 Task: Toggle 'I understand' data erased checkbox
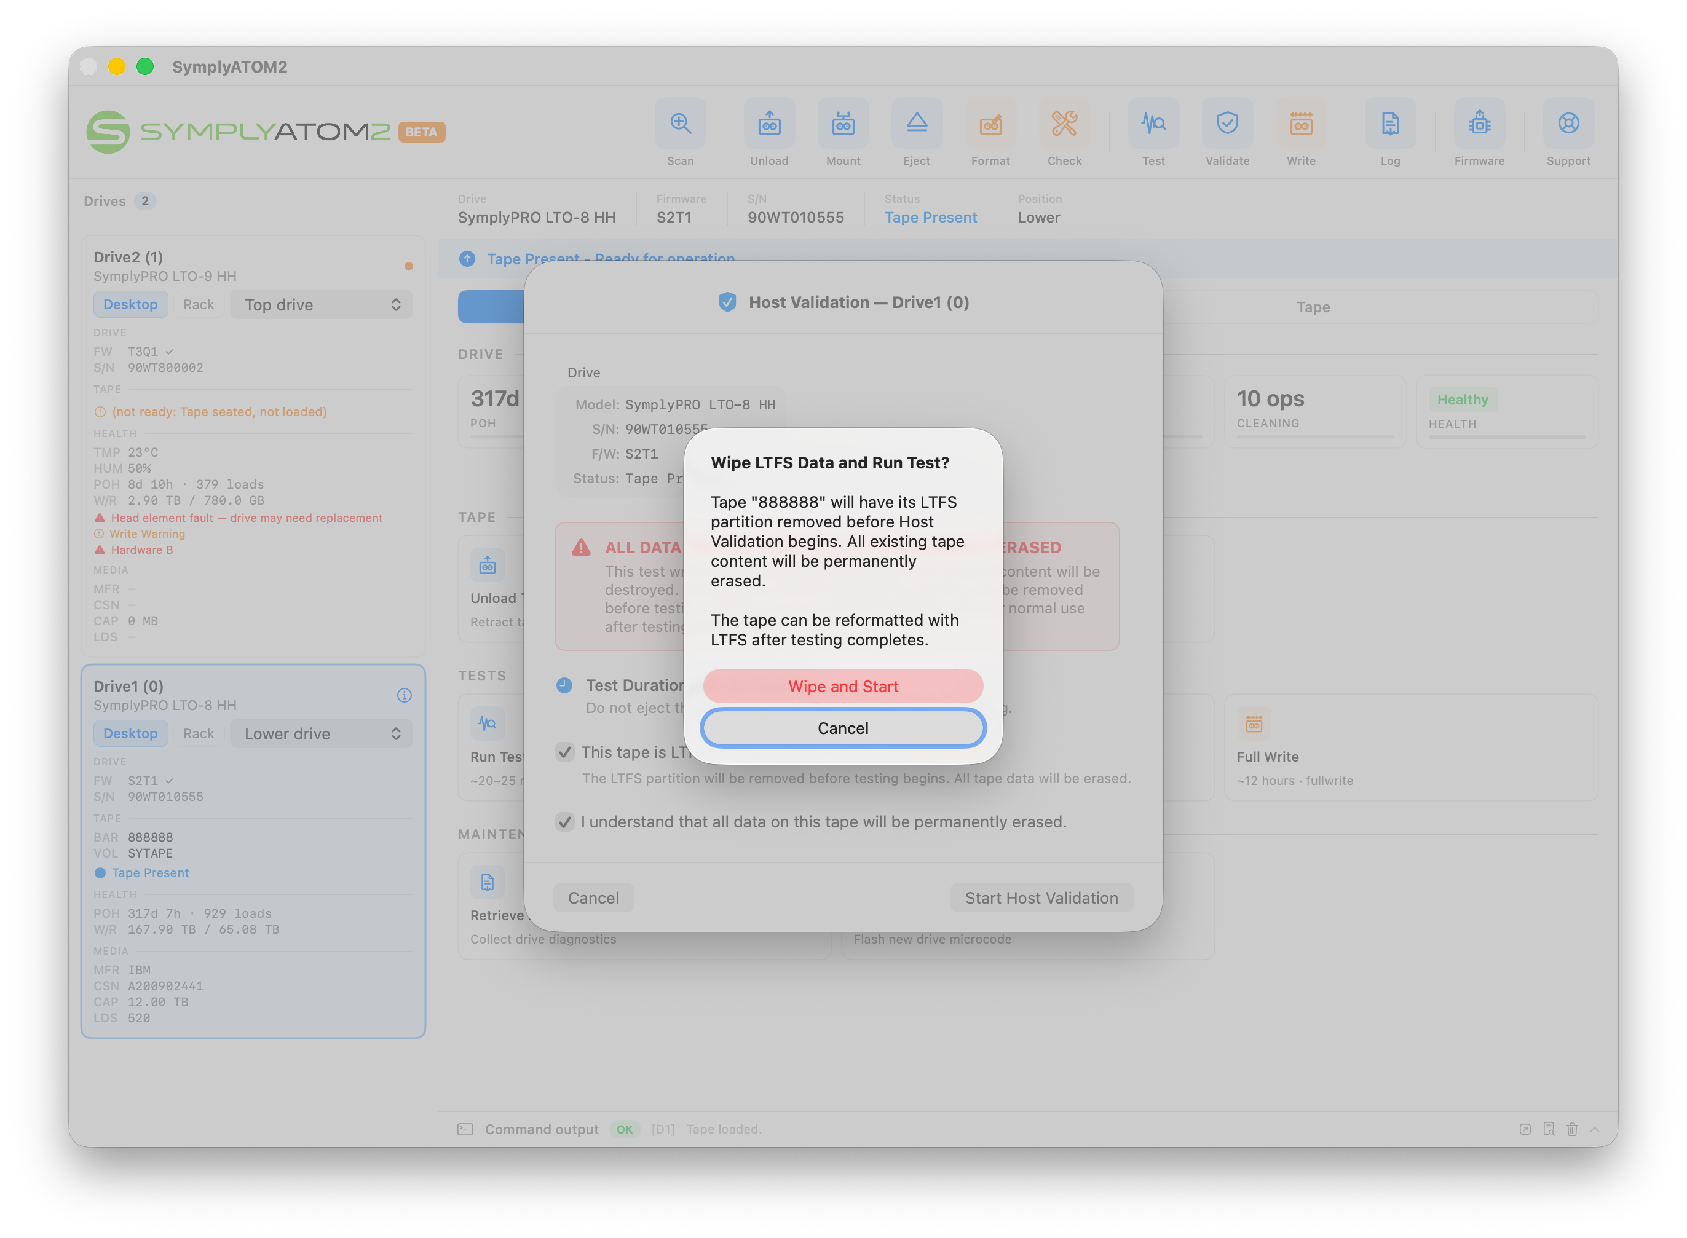(565, 821)
